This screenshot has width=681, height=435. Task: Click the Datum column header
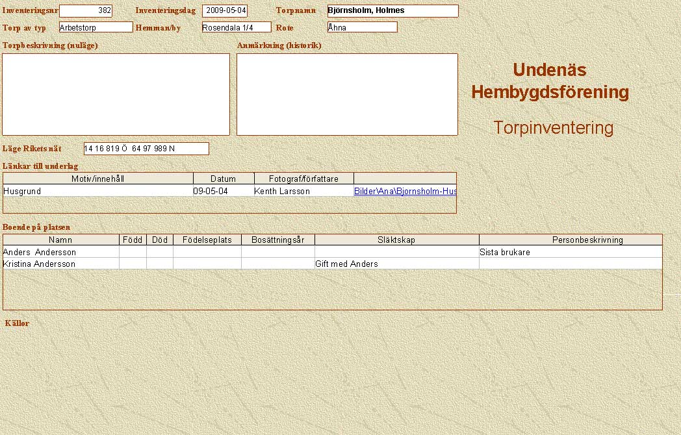click(x=223, y=179)
